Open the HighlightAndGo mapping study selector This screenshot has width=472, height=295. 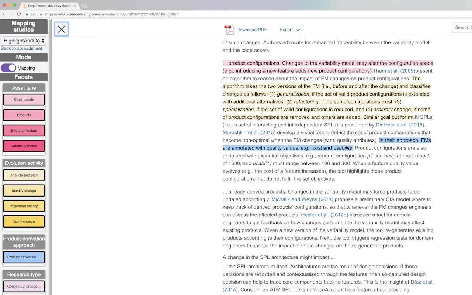(x=23, y=41)
